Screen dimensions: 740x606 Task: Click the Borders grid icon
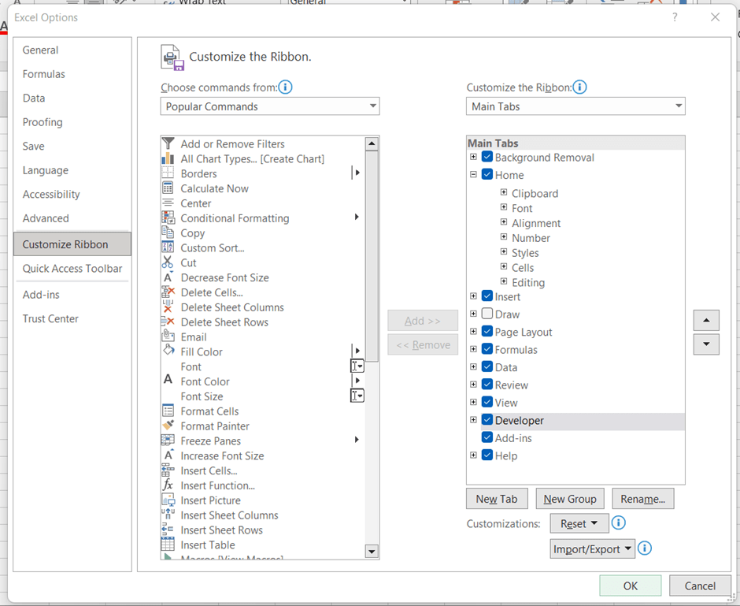coord(168,173)
